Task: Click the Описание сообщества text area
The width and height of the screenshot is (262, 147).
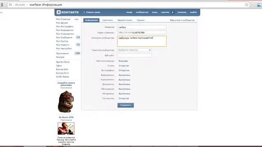Action: point(142,41)
